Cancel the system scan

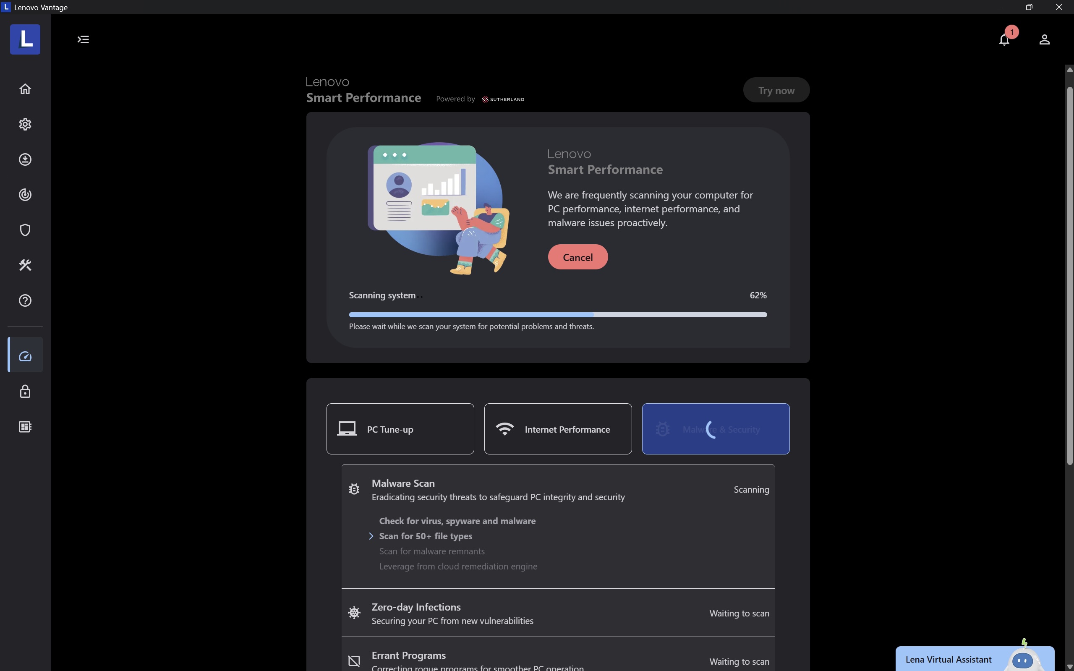(x=578, y=257)
